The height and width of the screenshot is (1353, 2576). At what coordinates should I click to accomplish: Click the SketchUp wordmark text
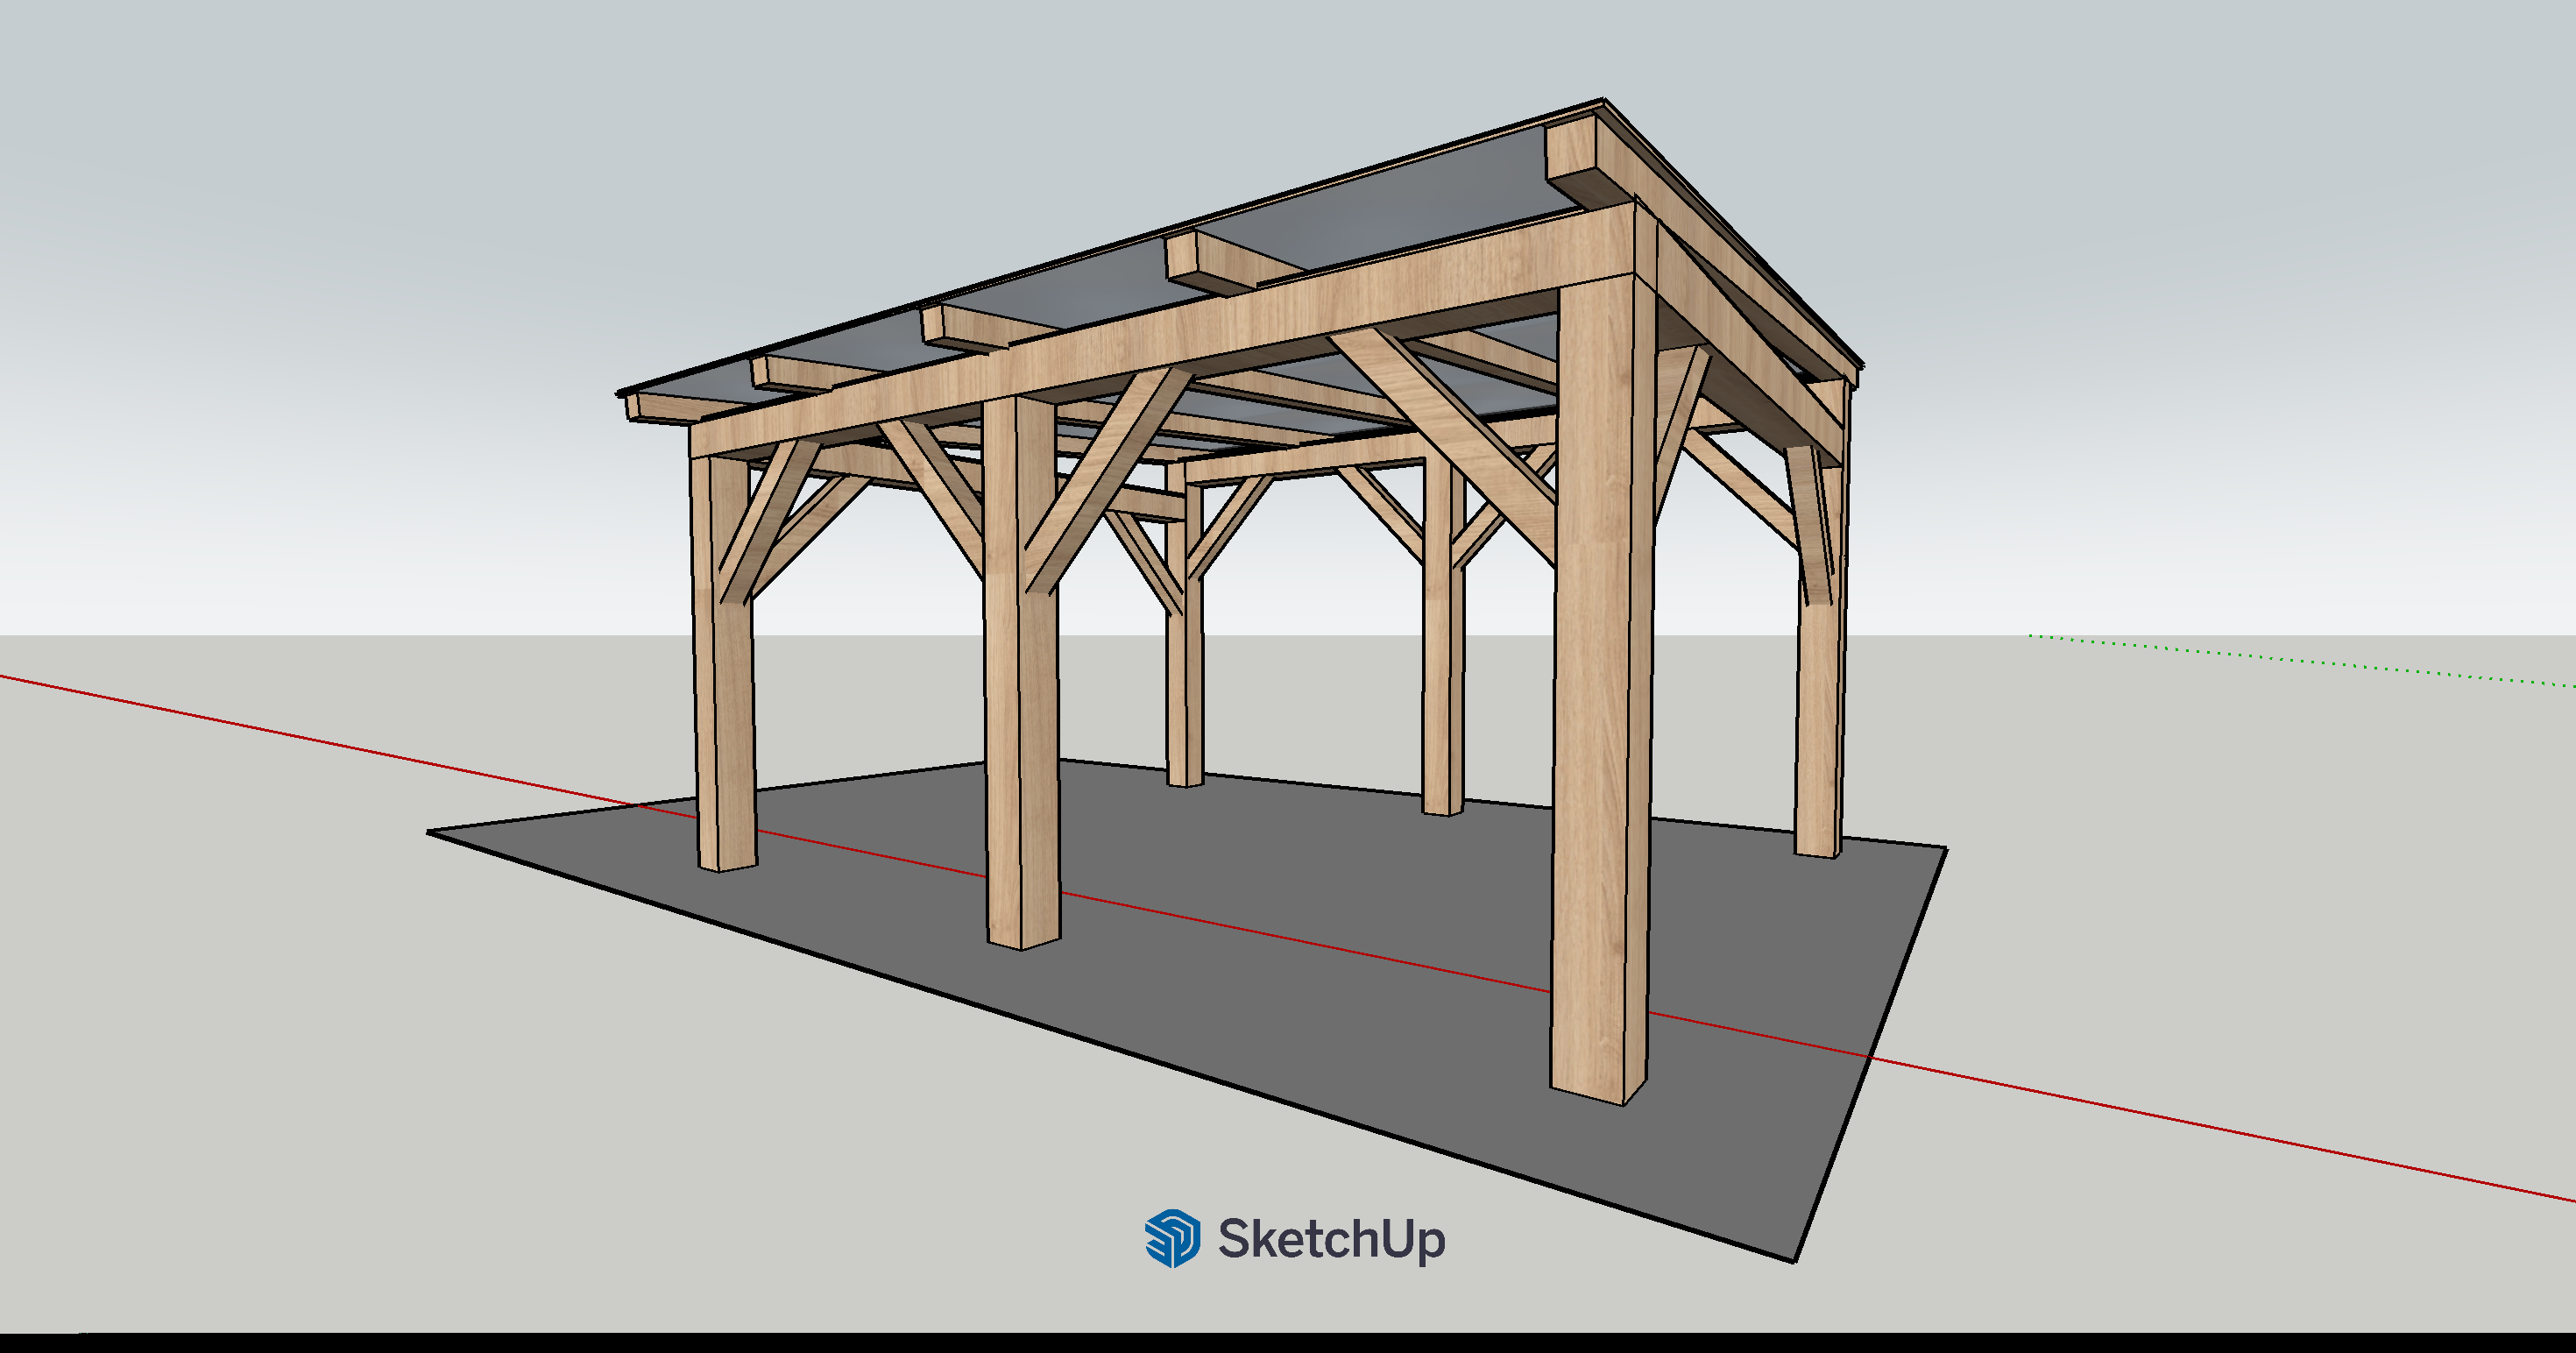tap(1331, 1239)
